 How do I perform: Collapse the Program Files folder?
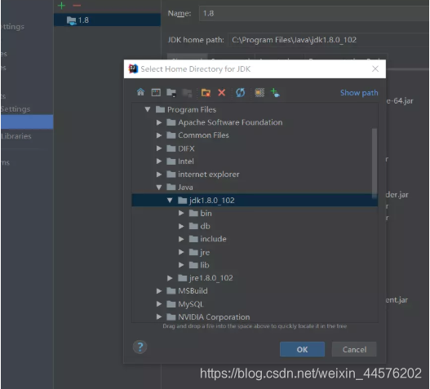148,109
